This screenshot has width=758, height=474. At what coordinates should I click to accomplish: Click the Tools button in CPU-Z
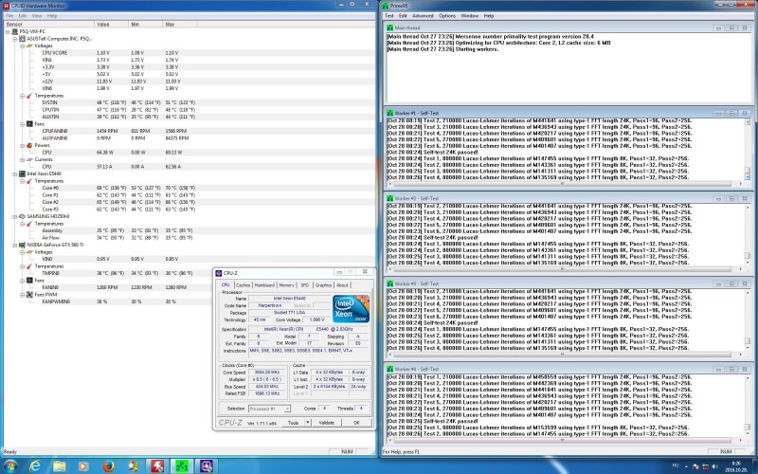294,423
